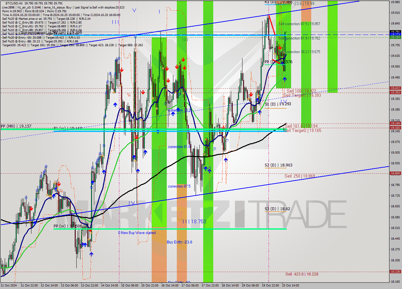
Task: Click the '16 Oct 14:00' time axis label
Action: click(x=170, y=286)
